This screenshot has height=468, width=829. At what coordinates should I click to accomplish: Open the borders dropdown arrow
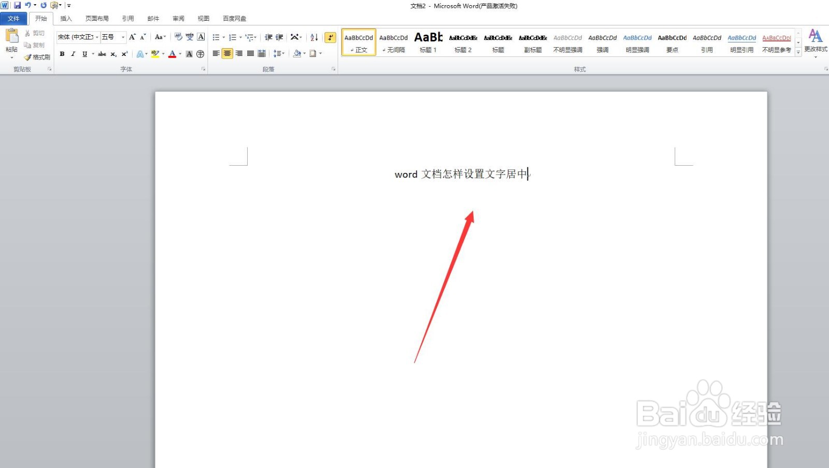[x=320, y=53]
